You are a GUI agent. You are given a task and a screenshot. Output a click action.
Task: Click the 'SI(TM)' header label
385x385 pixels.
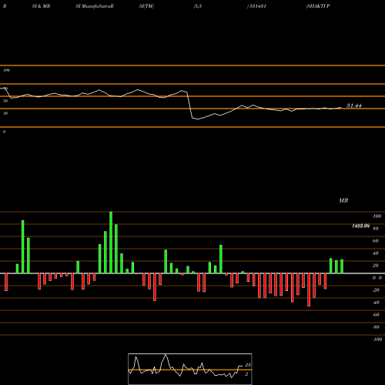[x=146, y=6]
